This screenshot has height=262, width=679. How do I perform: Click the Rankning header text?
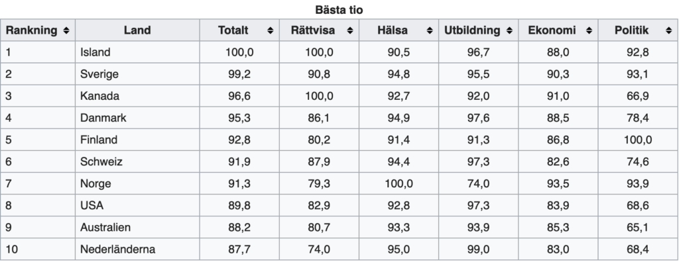click(31, 30)
